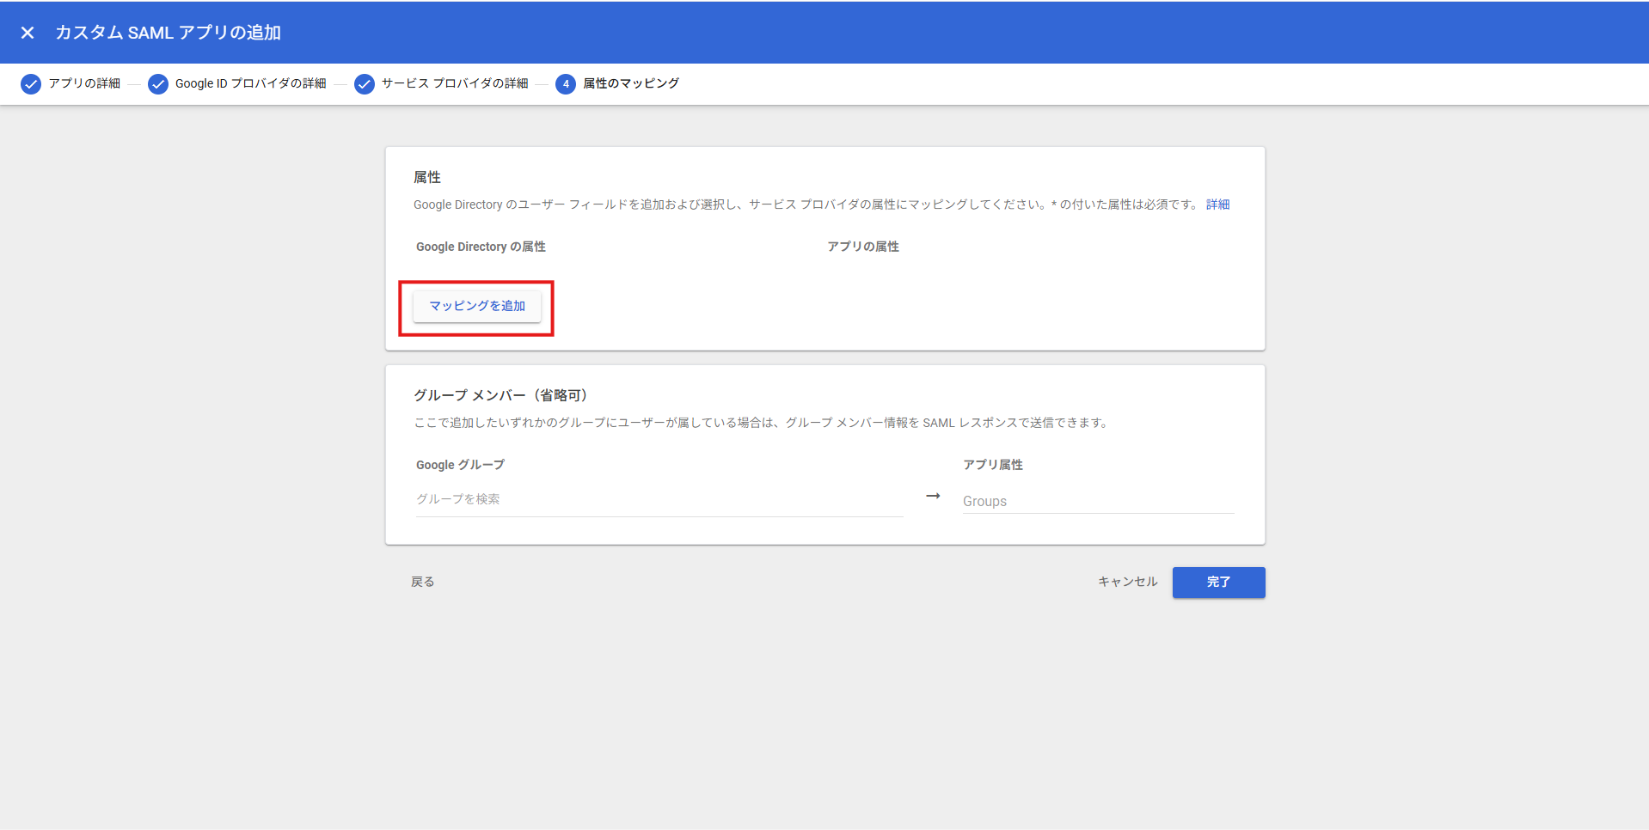Click the アプリの詳細 step checkmark icon
The height and width of the screenshot is (830, 1649).
pos(31,84)
